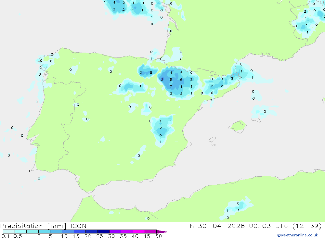Click the legend label 50
The image size is (325, 238).
point(159,236)
